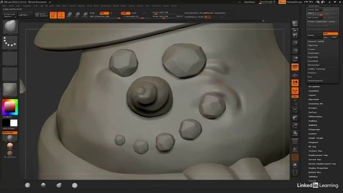Expand the Deformation subpalette
The width and height of the screenshot is (343, 193).
coord(315,117)
